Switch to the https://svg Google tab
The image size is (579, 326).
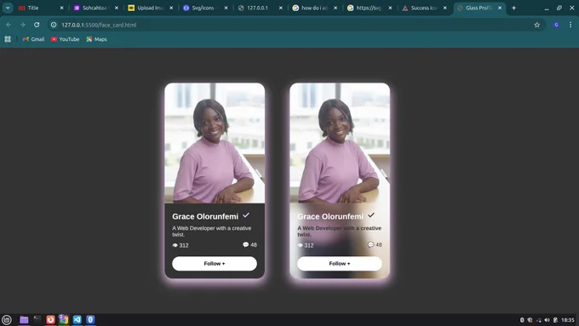(370, 8)
